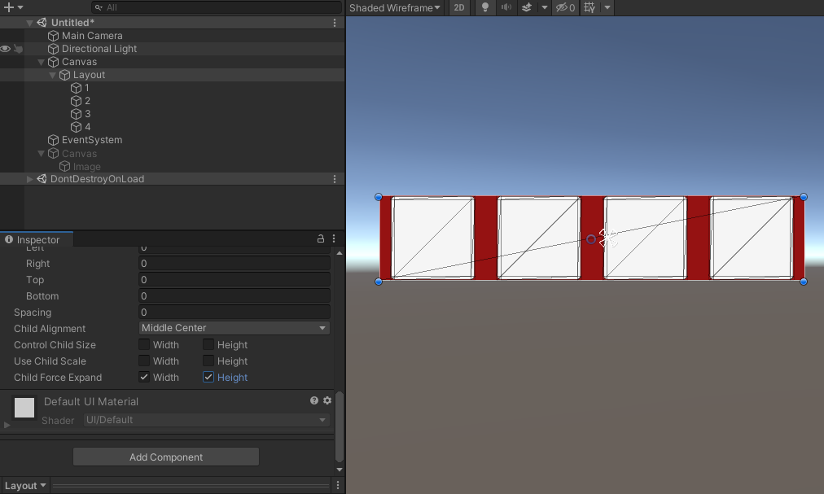Edit the Top padding field

click(234, 280)
